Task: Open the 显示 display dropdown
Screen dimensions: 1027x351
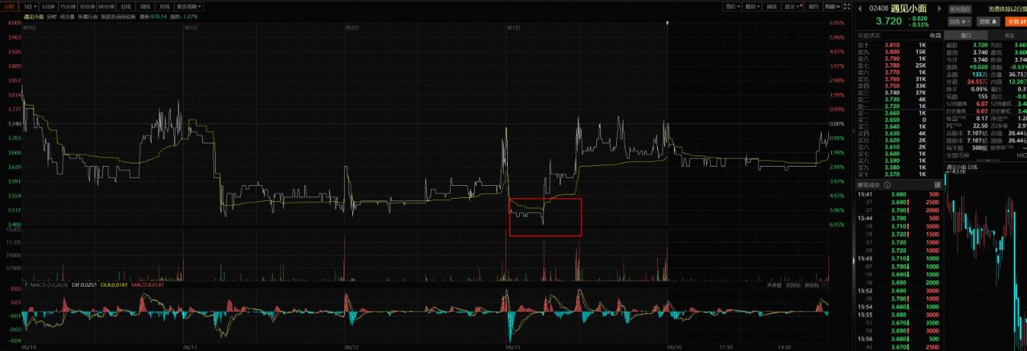Action: click(793, 6)
